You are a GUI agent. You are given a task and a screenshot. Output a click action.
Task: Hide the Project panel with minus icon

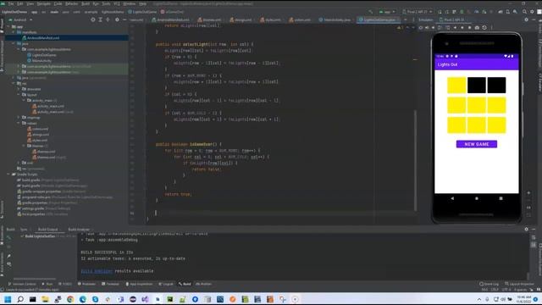pos(124,19)
